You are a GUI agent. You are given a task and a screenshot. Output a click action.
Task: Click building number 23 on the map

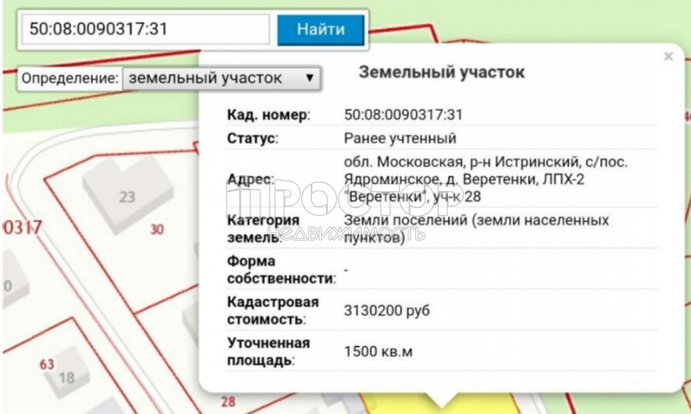[x=127, y=196]
